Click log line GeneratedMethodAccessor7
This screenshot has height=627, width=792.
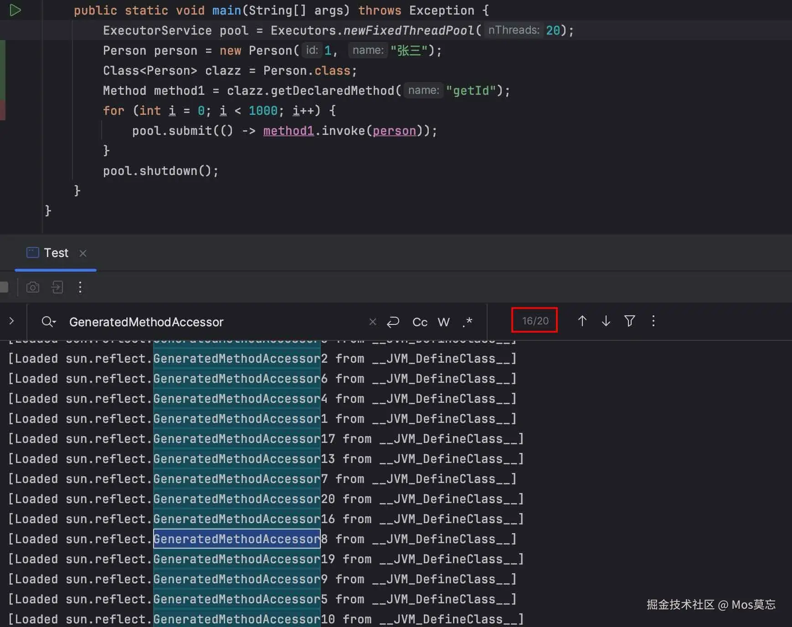pyautogui.click(x=262, y=479)
